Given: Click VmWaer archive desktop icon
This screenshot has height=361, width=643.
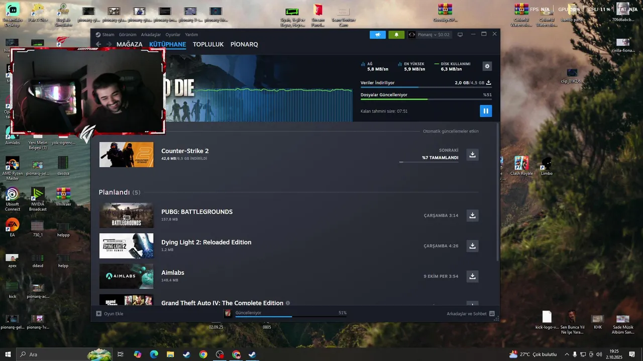Looking at the screenshot, I should tap(63, 197).
